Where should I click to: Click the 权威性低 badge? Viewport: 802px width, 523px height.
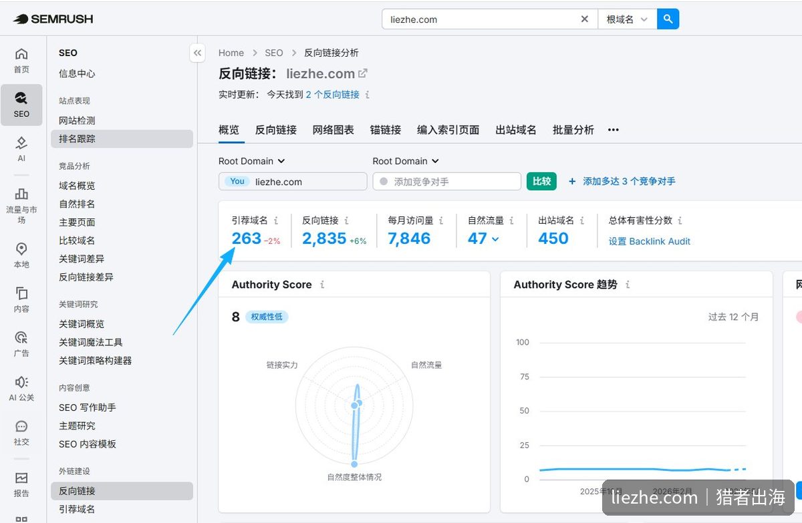pyautogui.click(x=267, y=317)
